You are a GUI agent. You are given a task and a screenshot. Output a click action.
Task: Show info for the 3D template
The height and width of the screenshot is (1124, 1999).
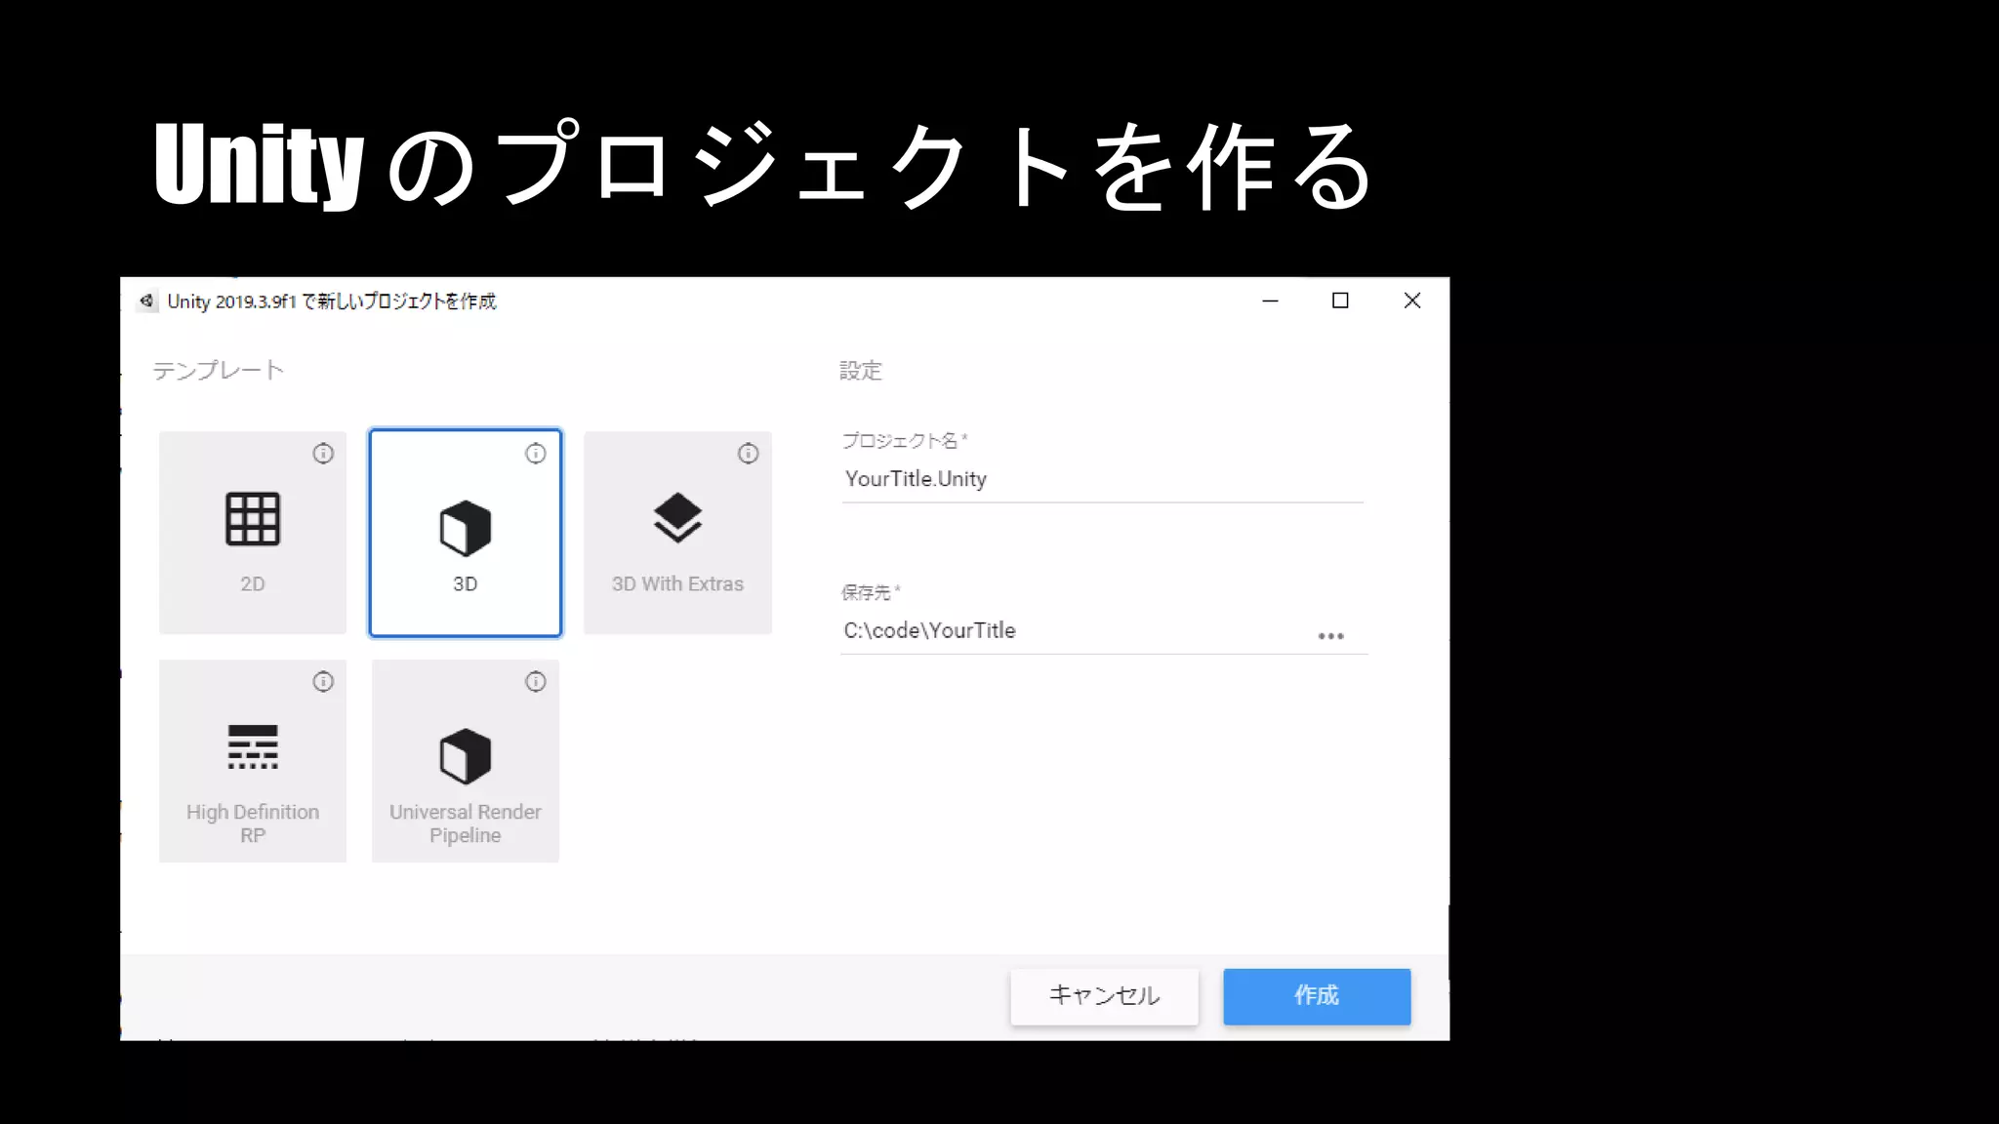pos(536,454)
